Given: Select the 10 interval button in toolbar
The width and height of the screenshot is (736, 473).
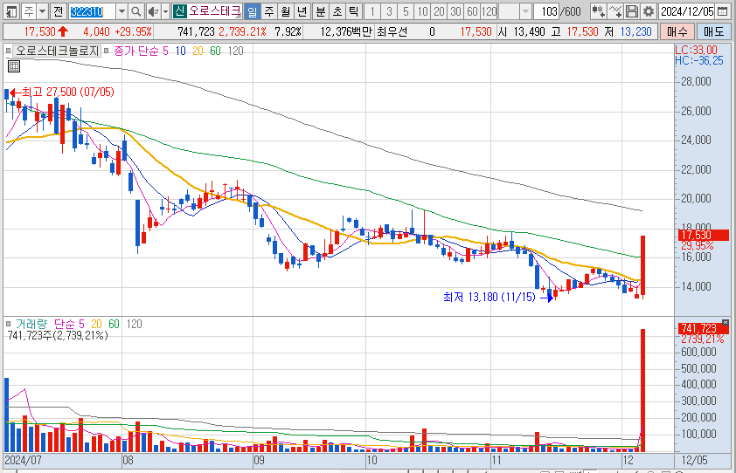Looking at the screenshot, I should tap(422, 11).
